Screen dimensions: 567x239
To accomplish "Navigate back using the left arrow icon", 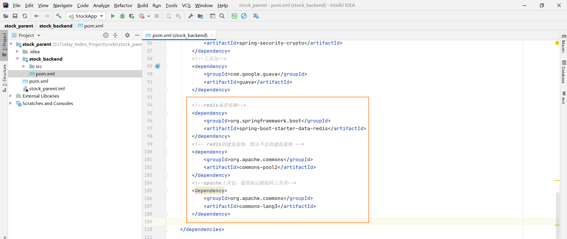I will (37, 16).
